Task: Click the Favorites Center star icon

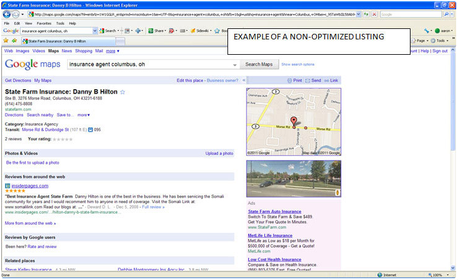Action: pos(6,41)
